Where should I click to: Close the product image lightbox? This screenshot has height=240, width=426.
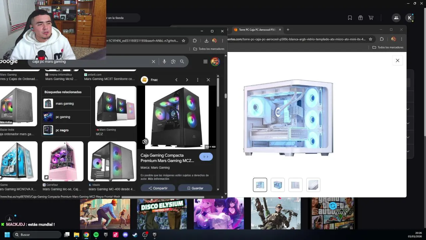pyautogui.click(x=397, y=60)
